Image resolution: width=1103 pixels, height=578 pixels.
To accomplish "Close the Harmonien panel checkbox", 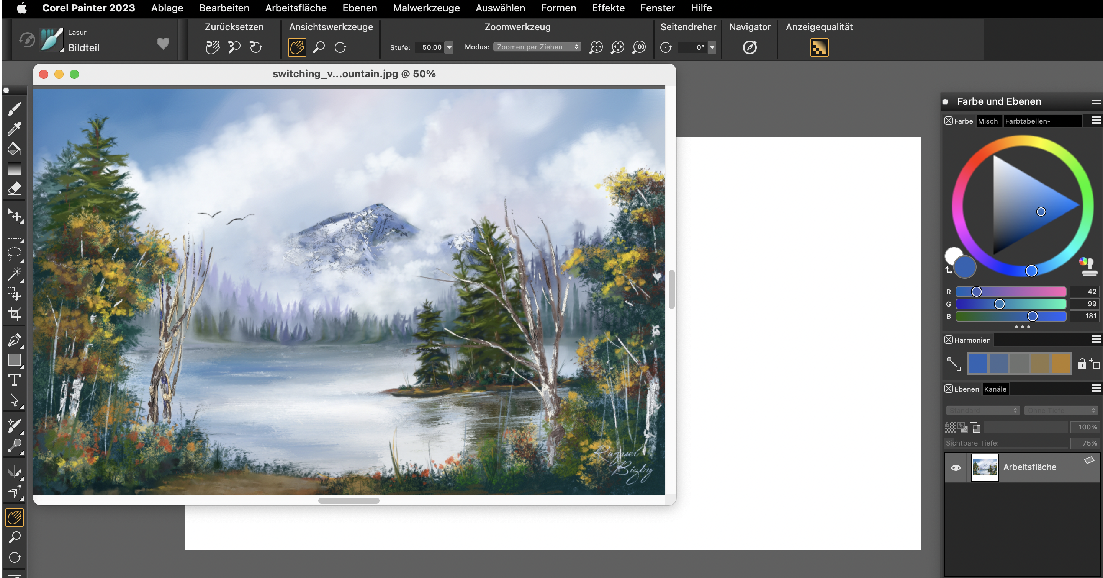I will (948, 340).
